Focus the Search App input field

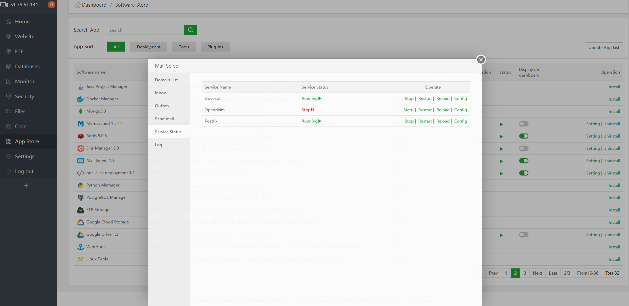[x=145, y=30]
